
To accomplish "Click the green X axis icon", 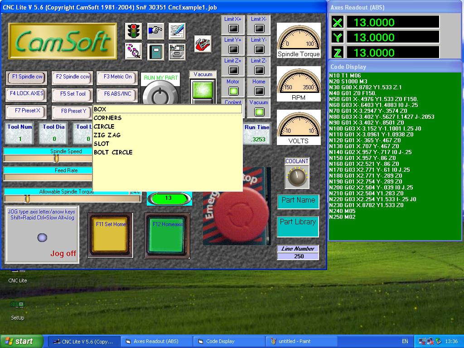I will 337,23.
